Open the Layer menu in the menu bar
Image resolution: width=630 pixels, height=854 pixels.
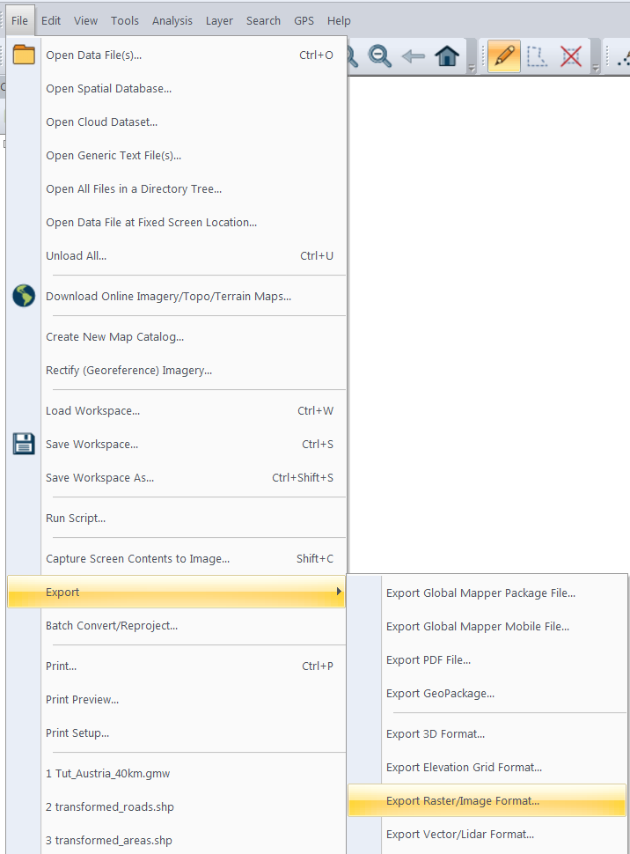219,20
